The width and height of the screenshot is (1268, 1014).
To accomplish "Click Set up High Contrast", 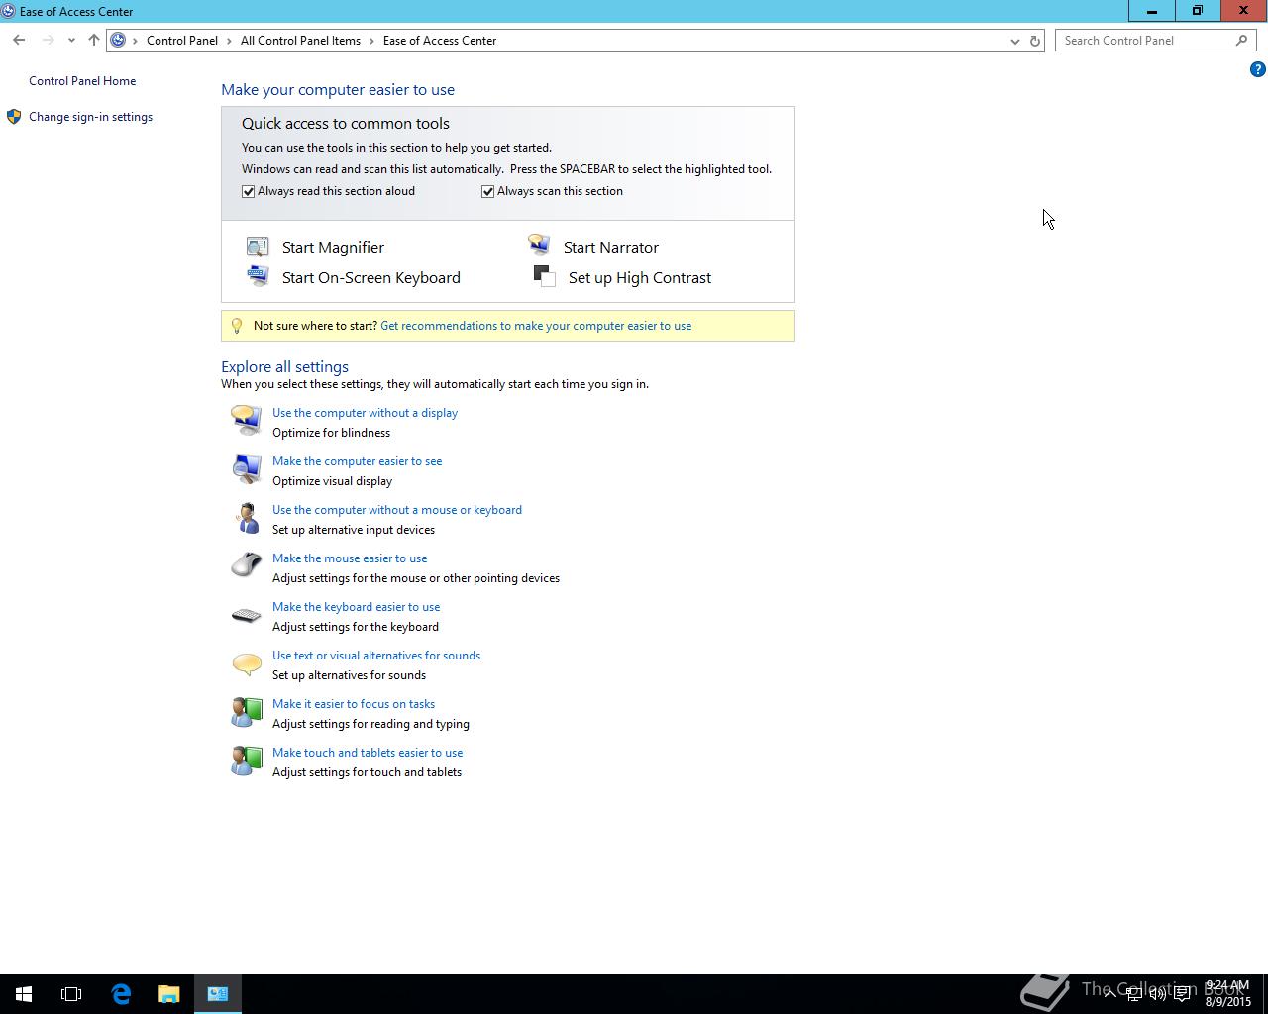I will [x=640, y=278].
